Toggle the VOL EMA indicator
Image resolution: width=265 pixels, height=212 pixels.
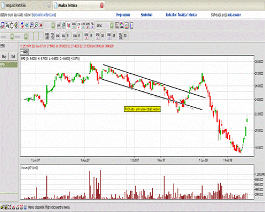[120, 36]
